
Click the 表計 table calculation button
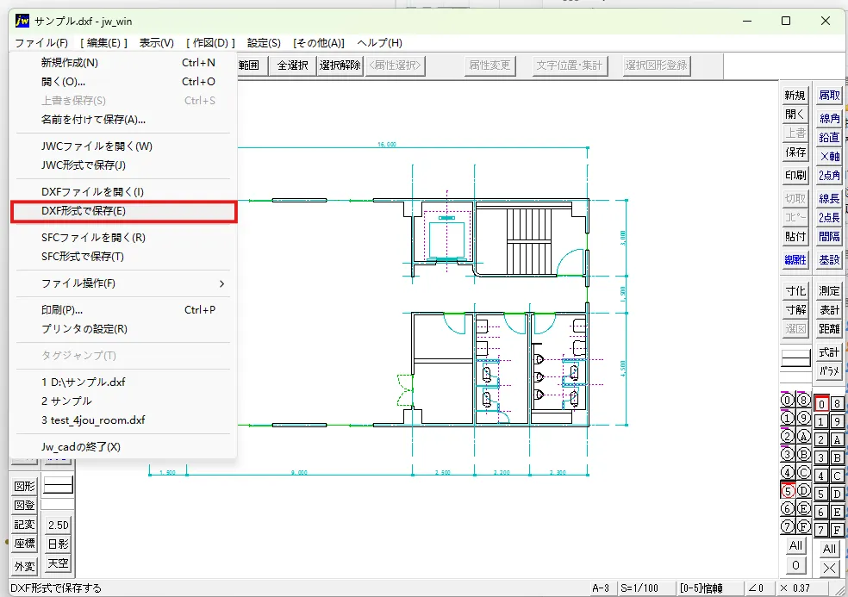coord(829,310)
